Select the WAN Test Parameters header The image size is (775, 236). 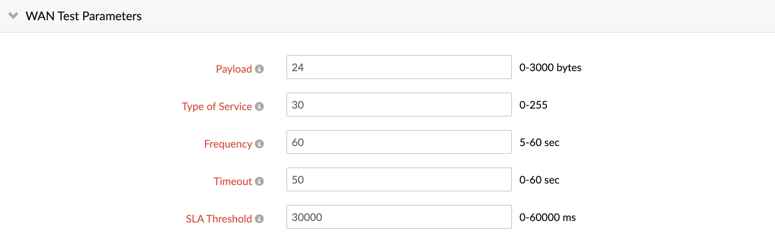click(x=83, y=16)
